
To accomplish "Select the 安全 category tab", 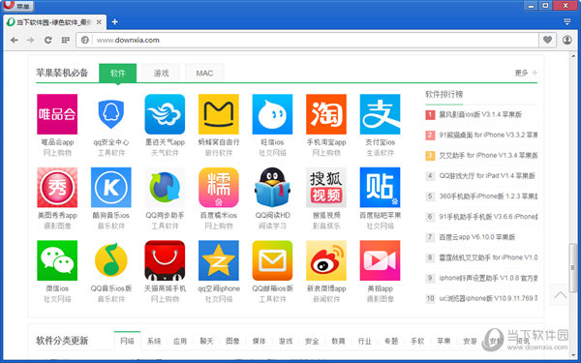I will tap(312, 341).
